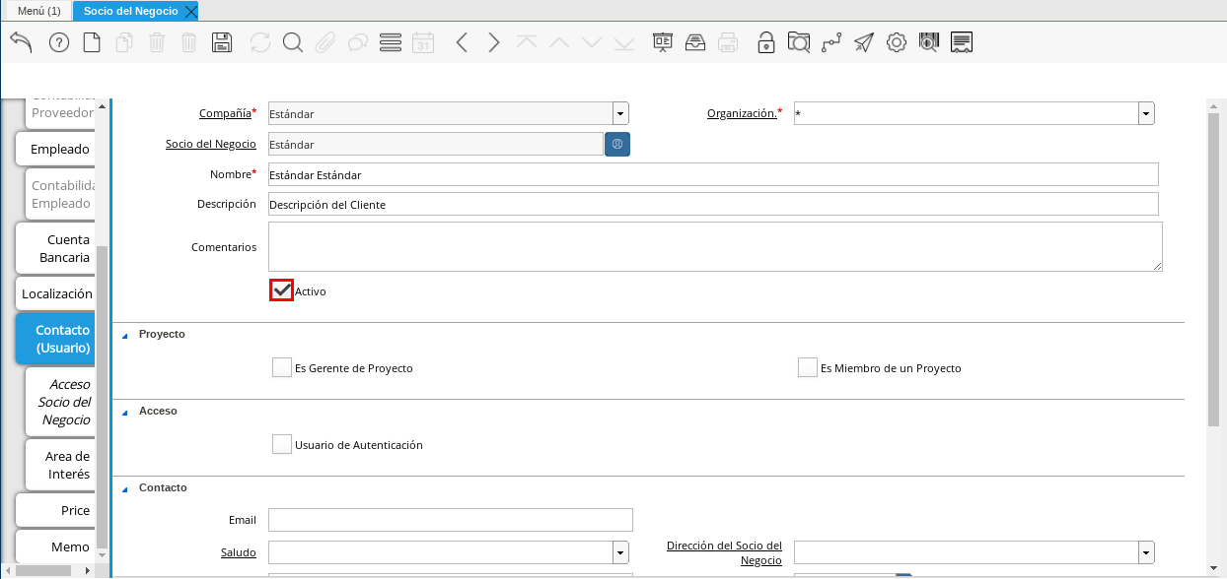The image size is (1227, 579).
Task: Click blue lookup button beside Socio del Negocio
Action: (617, 144)
